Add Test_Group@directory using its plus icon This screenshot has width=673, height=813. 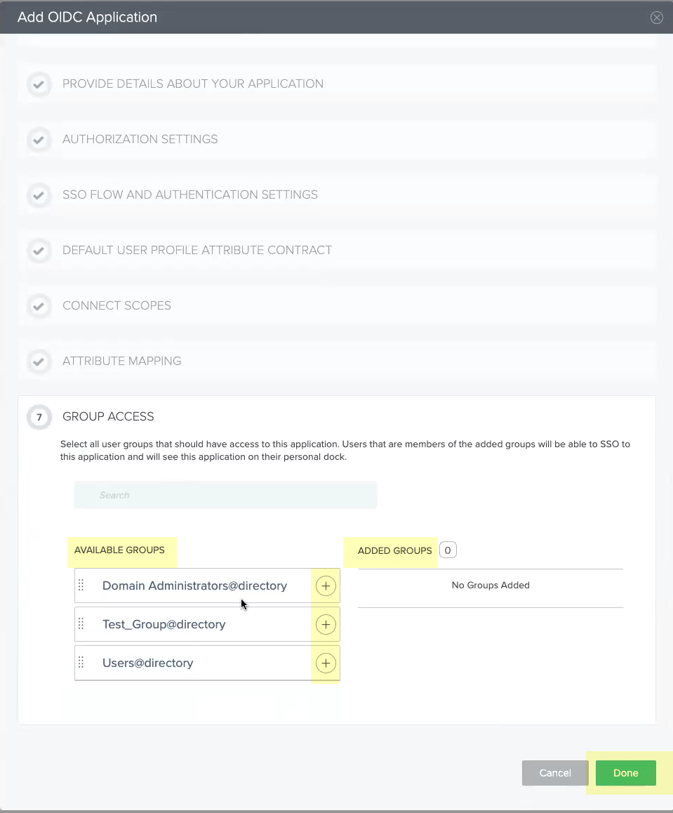click(x=326, y=625)
